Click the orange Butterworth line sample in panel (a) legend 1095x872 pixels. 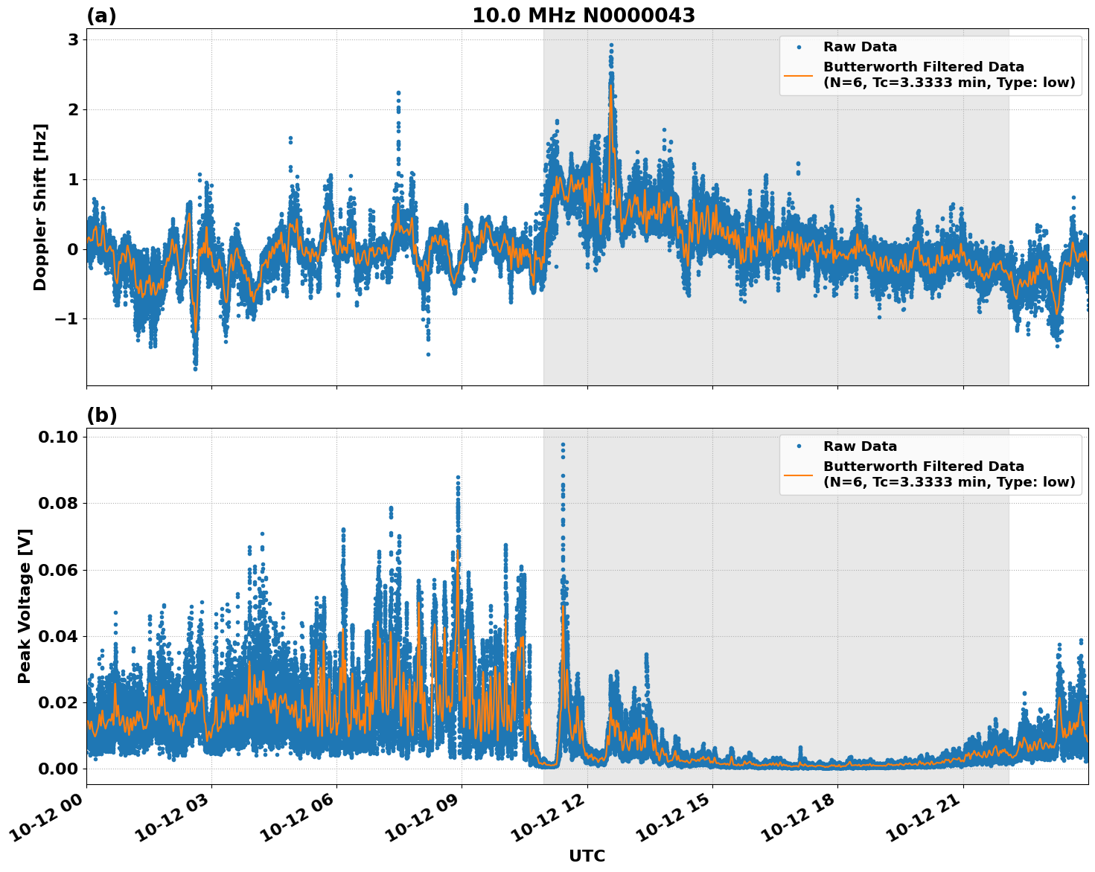tap(798, 75)
